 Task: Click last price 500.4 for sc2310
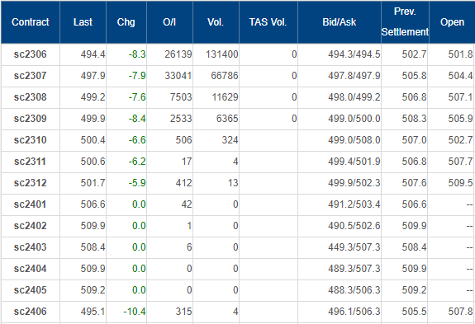coord(93,140)
